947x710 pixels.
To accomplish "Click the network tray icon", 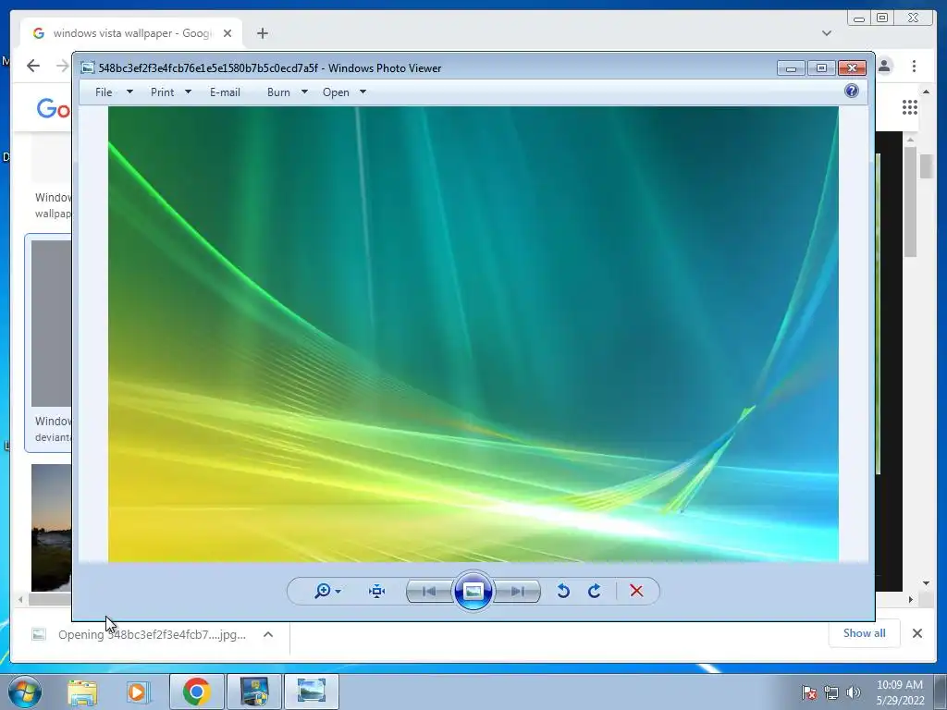I will [x=831, y=692].
